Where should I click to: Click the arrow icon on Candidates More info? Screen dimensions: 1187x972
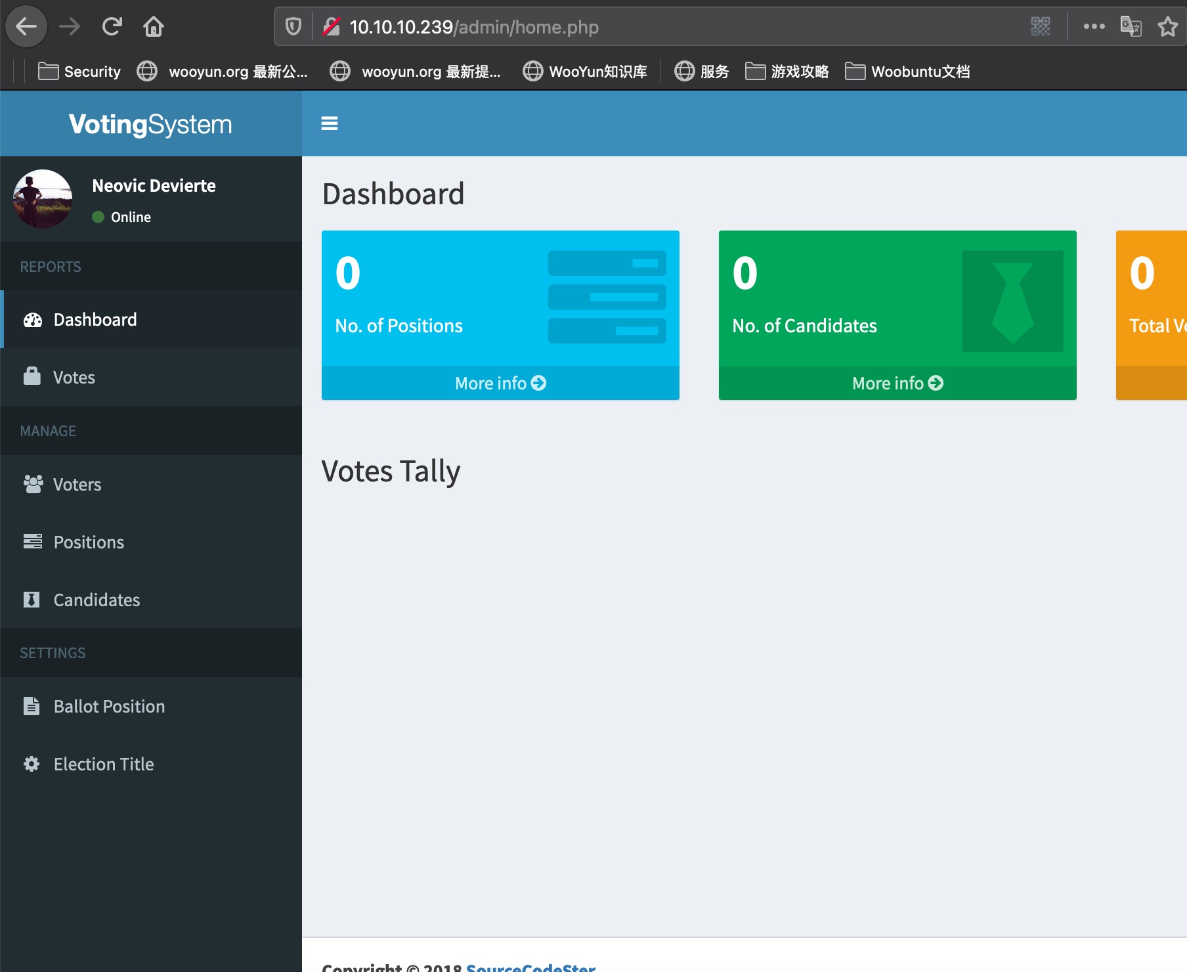(936, 383)
